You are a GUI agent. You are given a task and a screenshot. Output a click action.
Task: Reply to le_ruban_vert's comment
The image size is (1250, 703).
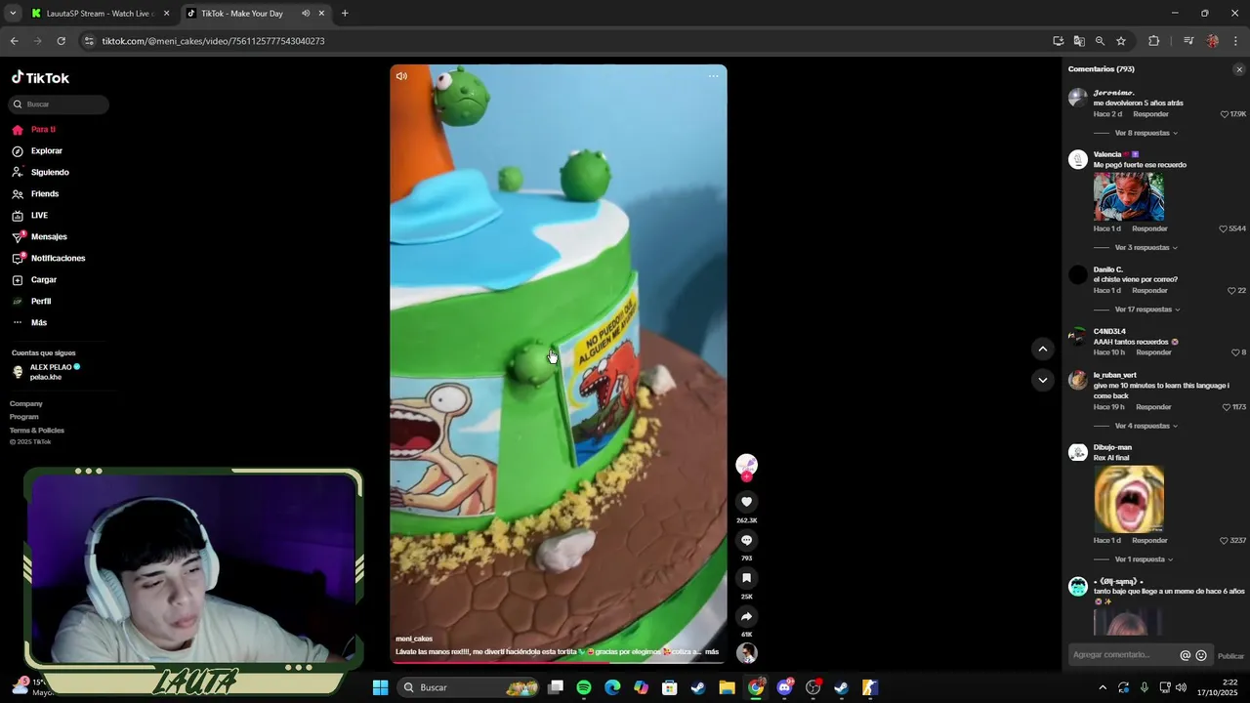coord(1153,407)
